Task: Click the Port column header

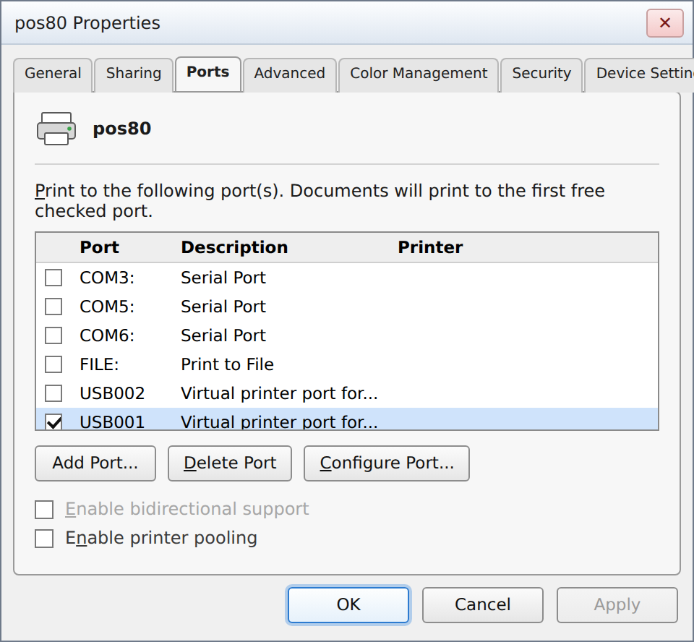Action: pos(99,247)
